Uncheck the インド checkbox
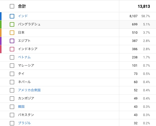This screenshot has height=126, width=156. (x=12, y=16)
